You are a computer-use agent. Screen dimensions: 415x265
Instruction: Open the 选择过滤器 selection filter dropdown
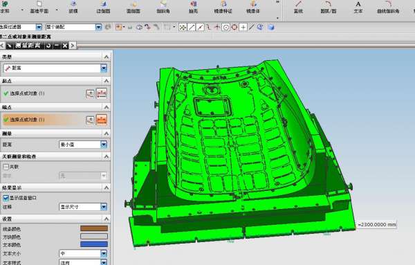pyautogui.click(x=39, y=27)
